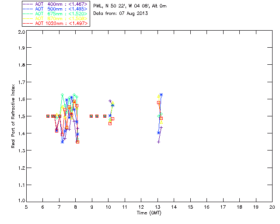Viewport: 280px width, 224px height.
Task: Click y-axis tick label 1.0
Action: tap(21, 200)
